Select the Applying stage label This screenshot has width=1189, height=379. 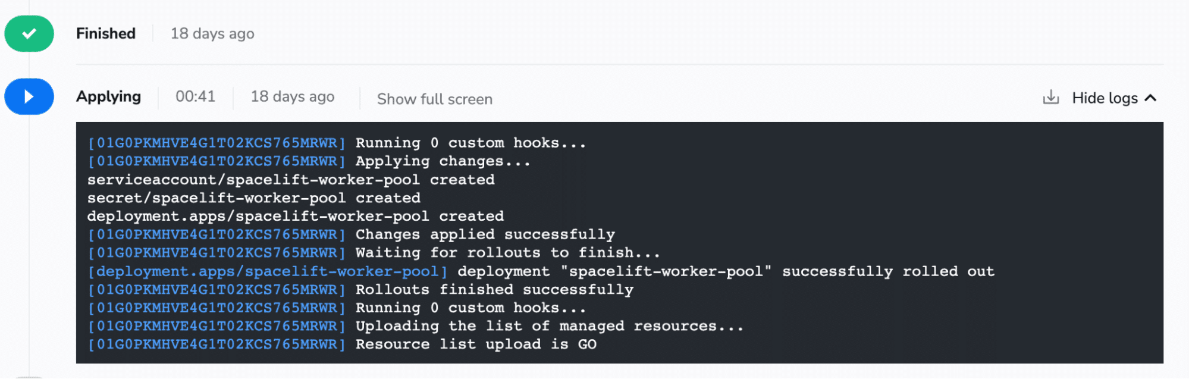coord(109,96)
